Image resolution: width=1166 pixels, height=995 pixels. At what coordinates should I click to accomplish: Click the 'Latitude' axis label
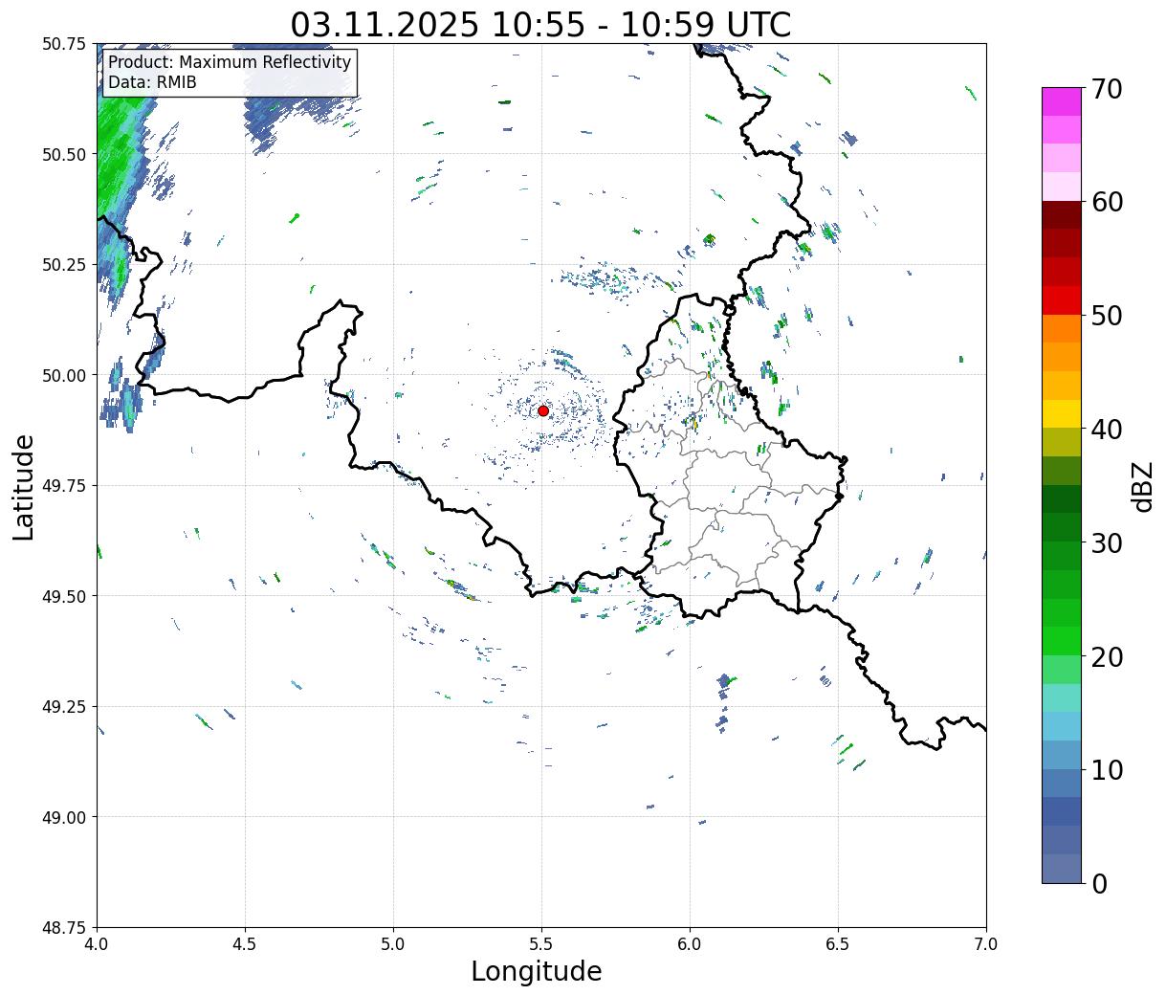click(24, 487)
